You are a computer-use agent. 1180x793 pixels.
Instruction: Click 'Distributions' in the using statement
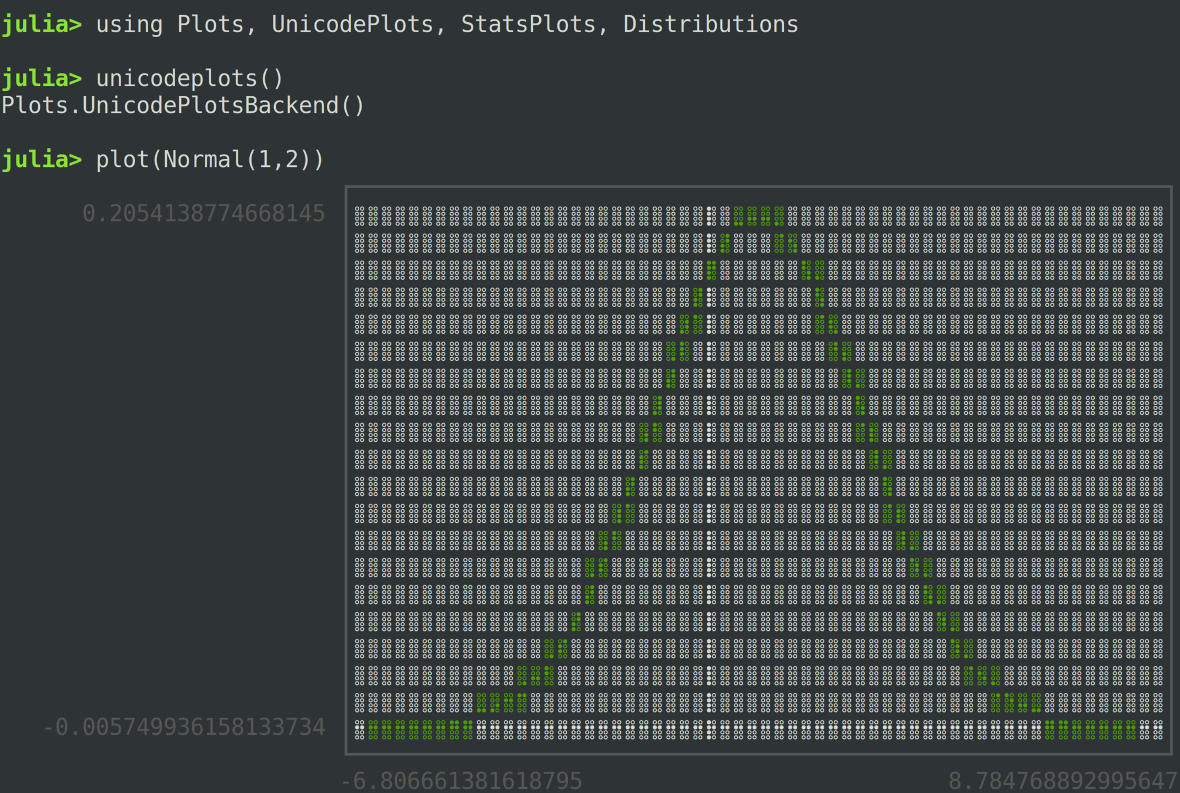pyautogui.click(x=710, y=25)
